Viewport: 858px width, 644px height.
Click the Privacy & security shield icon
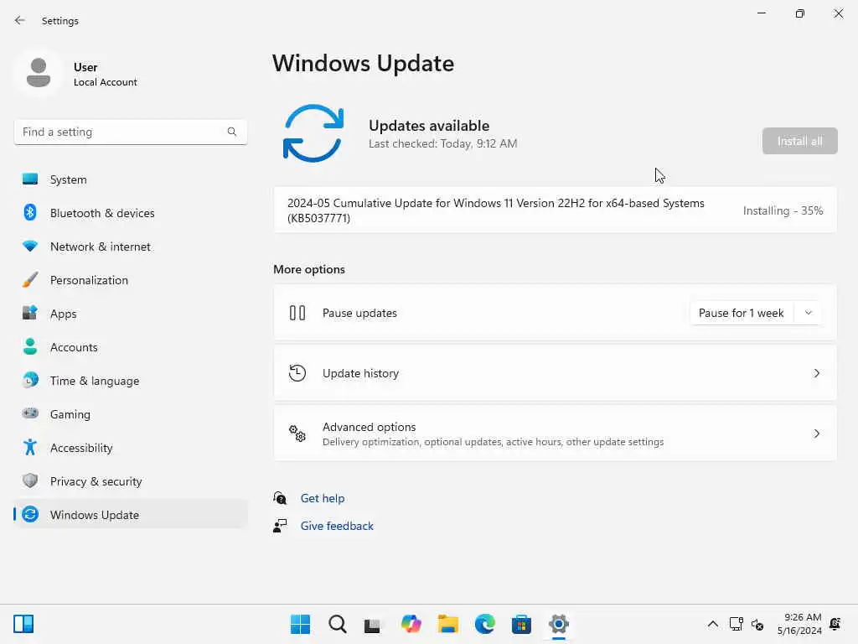click(x=30, y=480)
